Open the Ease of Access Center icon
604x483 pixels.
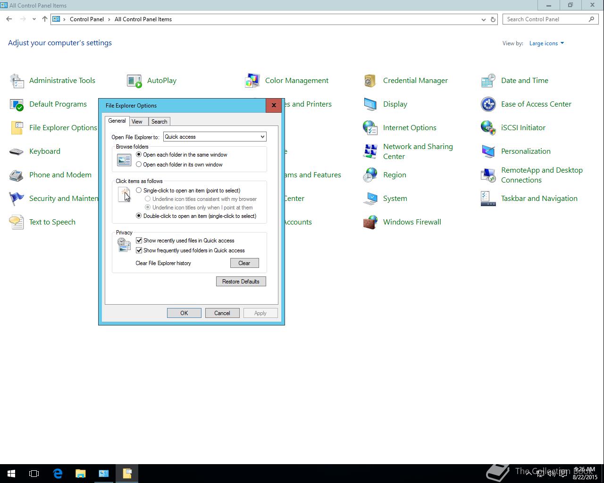[x=488, y=104]
